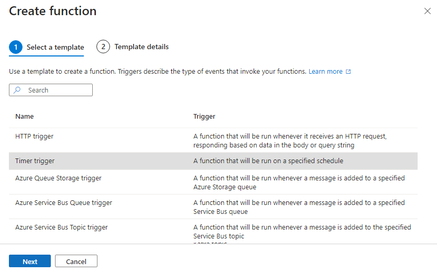Screen dimensions: 437x274
Task: Select Azure Queue Storage trigger template
Action: tap(58, 178)
